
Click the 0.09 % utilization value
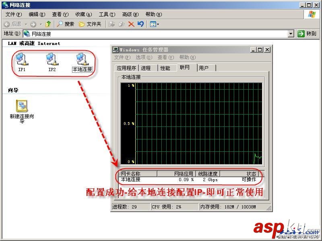coord(186,180)
